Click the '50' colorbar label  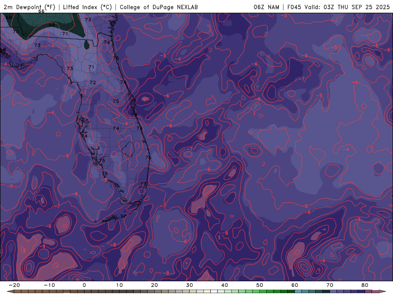coord(260,285)
